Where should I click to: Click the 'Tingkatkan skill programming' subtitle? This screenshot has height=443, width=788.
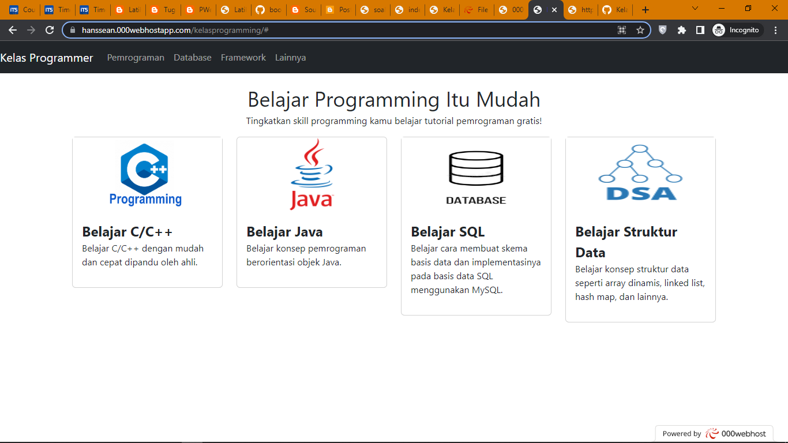click(x=394, y=121)
